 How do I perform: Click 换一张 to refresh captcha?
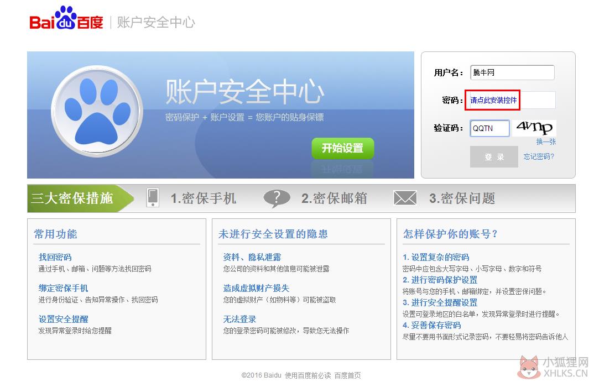point(546,142)
